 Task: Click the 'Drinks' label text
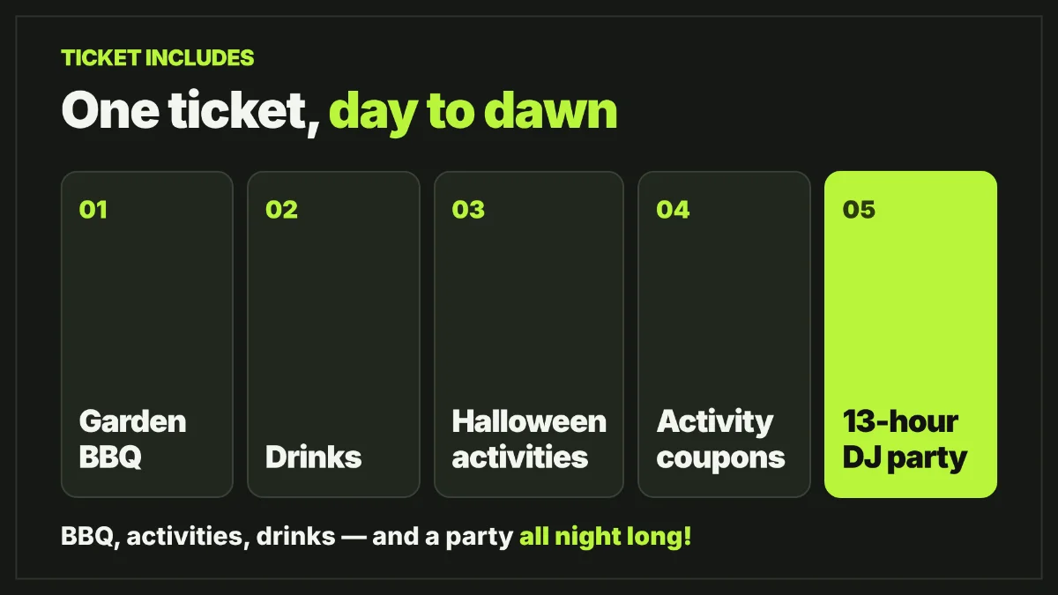[x=314, y=457]
